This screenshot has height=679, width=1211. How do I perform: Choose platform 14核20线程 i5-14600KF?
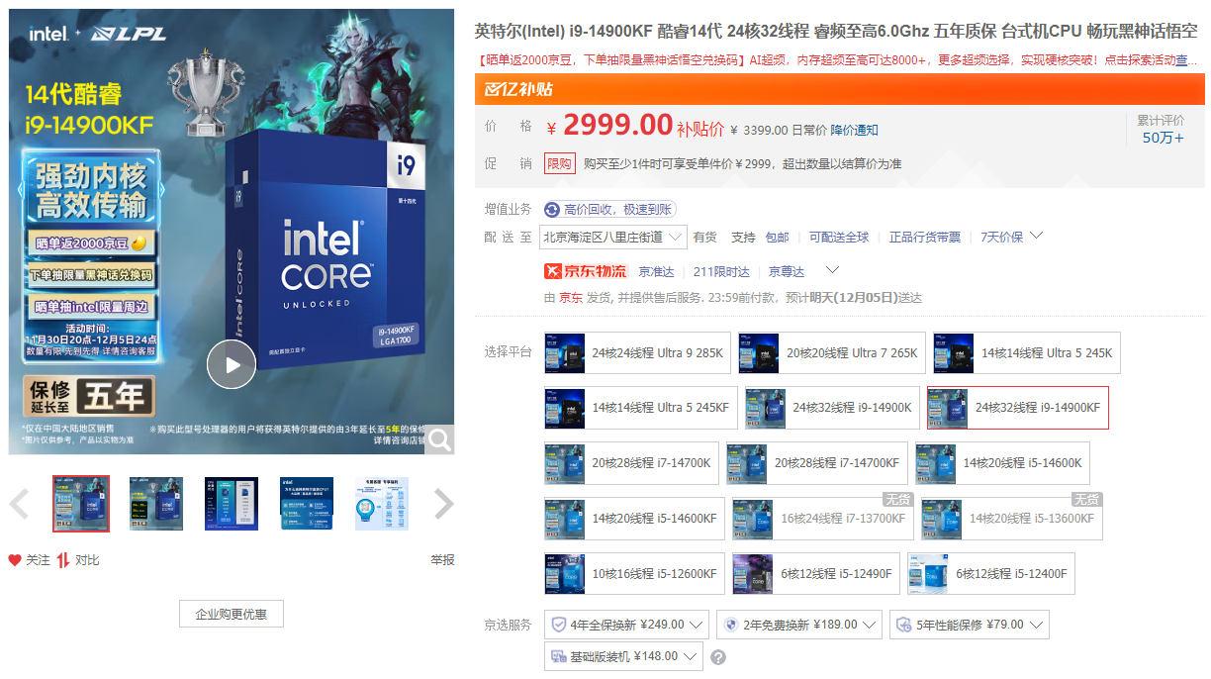[x=635, y=519]
